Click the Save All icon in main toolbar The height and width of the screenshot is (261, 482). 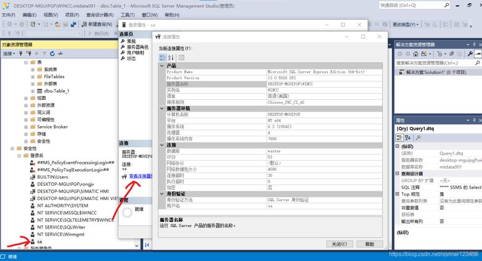click(x=73, y=24)
